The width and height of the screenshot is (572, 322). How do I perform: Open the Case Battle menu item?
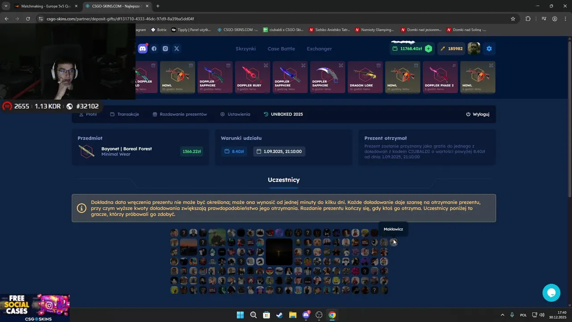pyautogui.click(x=281, y=49)
